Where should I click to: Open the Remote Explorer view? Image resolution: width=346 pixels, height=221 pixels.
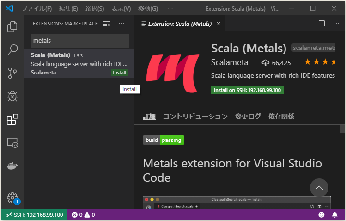(12, 142)
